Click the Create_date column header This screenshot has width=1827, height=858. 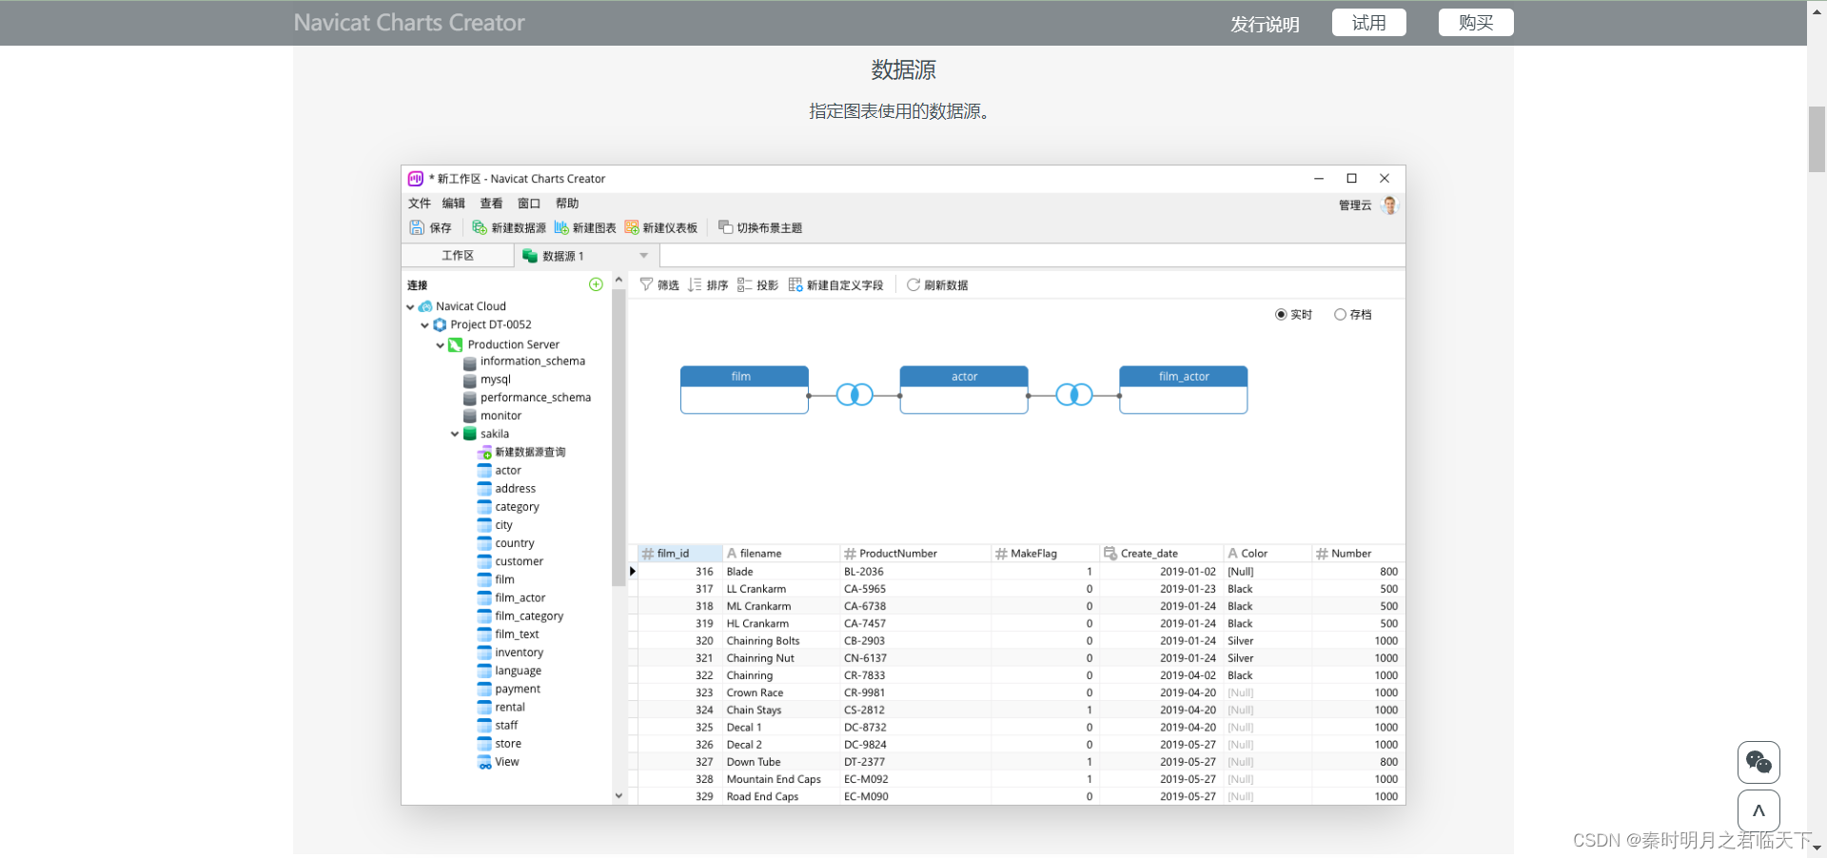(1162, 554)
